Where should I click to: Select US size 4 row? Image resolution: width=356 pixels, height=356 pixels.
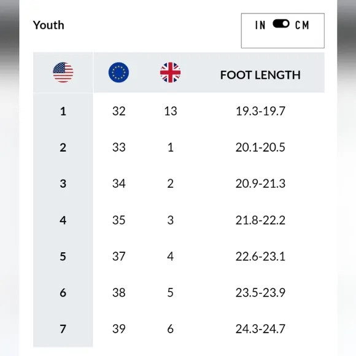pyautogui.click(x=179, y=220)
